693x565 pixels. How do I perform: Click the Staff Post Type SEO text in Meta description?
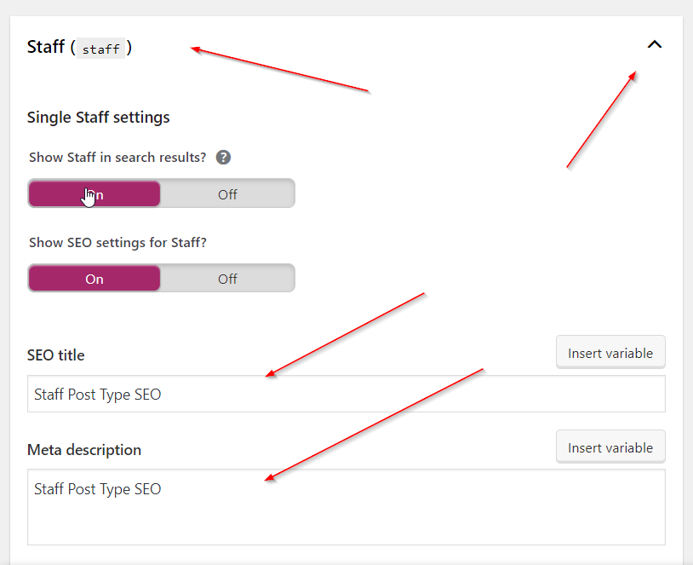coord(97,489)
